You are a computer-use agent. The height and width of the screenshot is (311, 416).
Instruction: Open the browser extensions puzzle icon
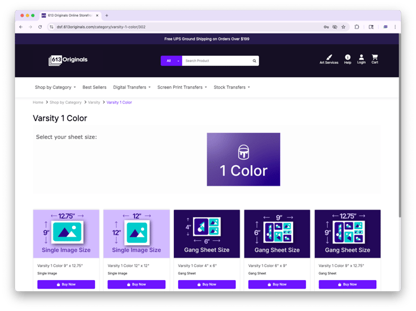tap(357, 27)
